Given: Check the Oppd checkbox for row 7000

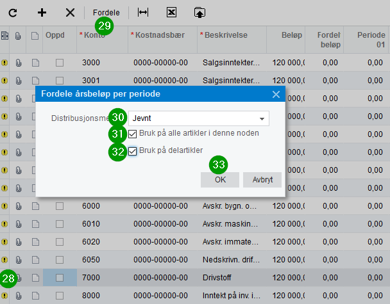Looking at the screenshot, I should 60,278.
